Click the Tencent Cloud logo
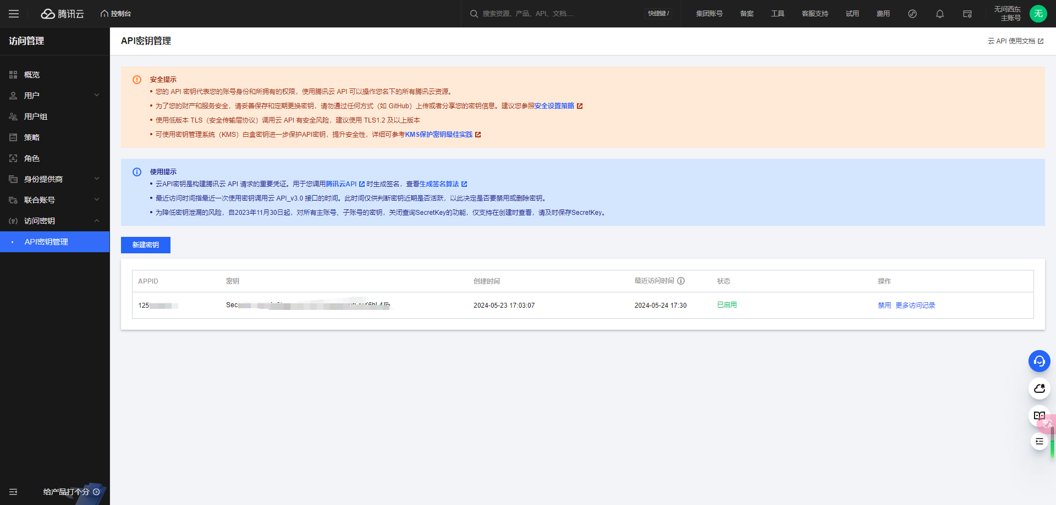Viewport: 1056px width, 505px height. (x=63, y=14)
